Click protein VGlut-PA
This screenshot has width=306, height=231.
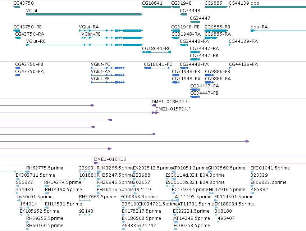pos(108,75)
